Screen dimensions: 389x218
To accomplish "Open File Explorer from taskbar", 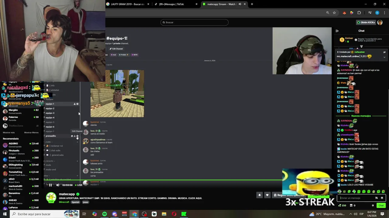I will click(164, 214).
